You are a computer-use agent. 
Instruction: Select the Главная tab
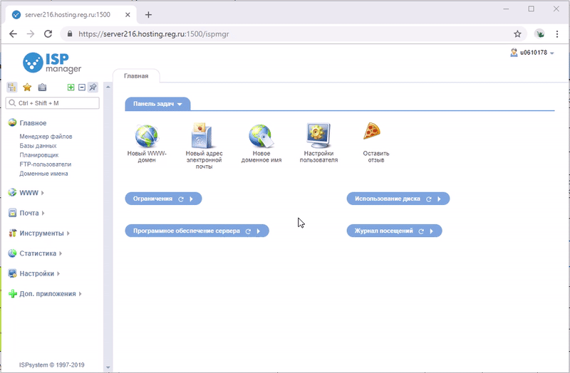pos(136,76)
